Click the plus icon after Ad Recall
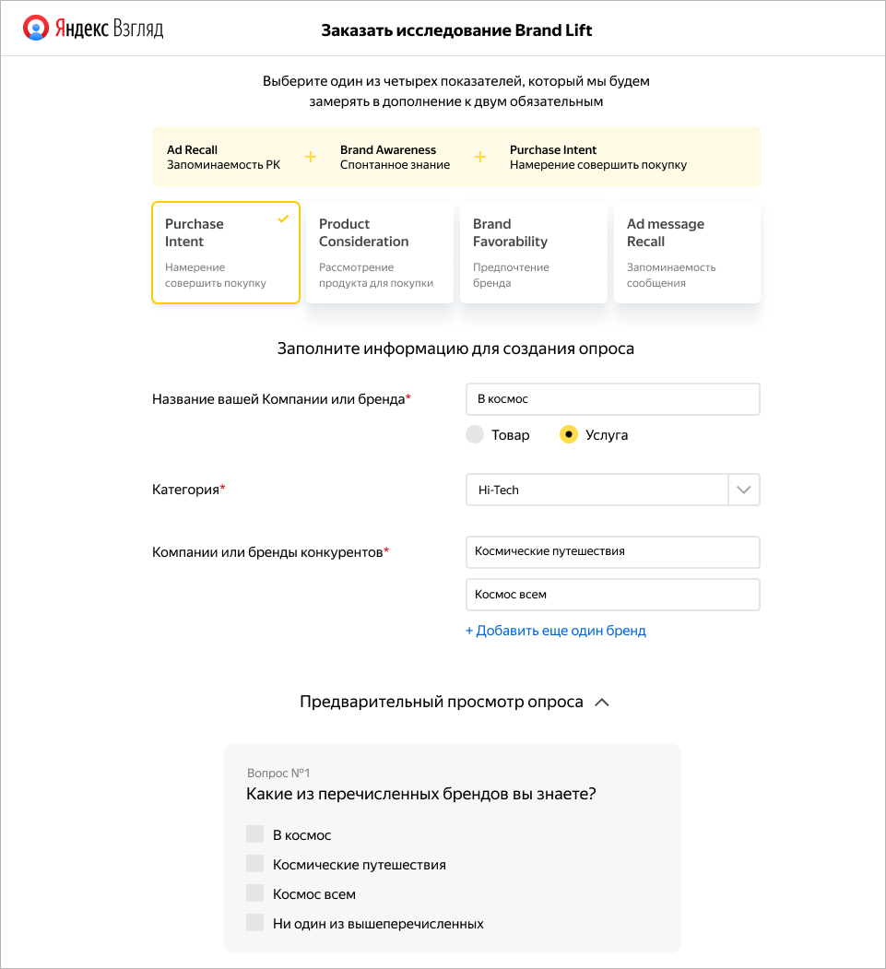 tap(309, 157)
